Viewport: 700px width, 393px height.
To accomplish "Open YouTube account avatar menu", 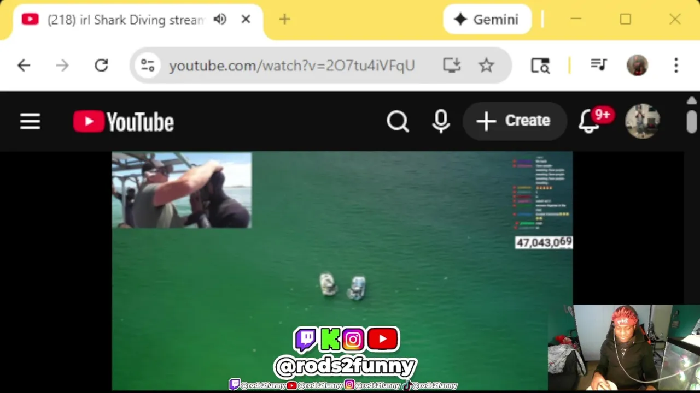I will point(643,121).
